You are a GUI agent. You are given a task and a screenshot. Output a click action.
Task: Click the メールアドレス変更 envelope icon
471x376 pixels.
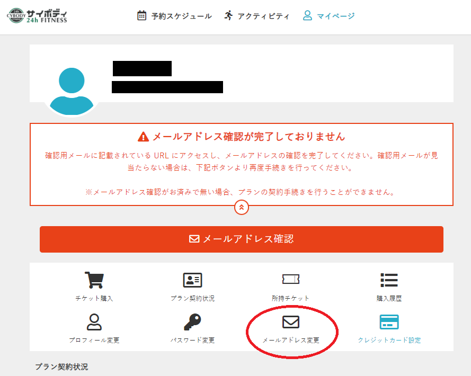291,321
